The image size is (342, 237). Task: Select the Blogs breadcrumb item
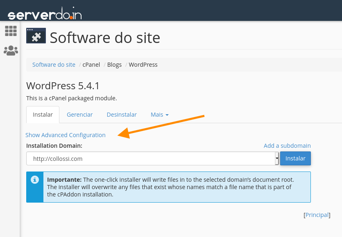tap(114, 65)
